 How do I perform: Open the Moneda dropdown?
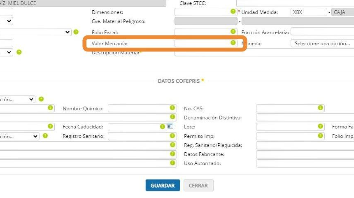click(322, 43)
